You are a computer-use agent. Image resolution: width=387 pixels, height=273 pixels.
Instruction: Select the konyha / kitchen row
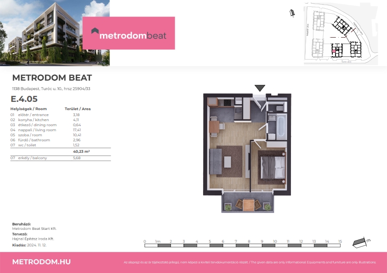61,120
